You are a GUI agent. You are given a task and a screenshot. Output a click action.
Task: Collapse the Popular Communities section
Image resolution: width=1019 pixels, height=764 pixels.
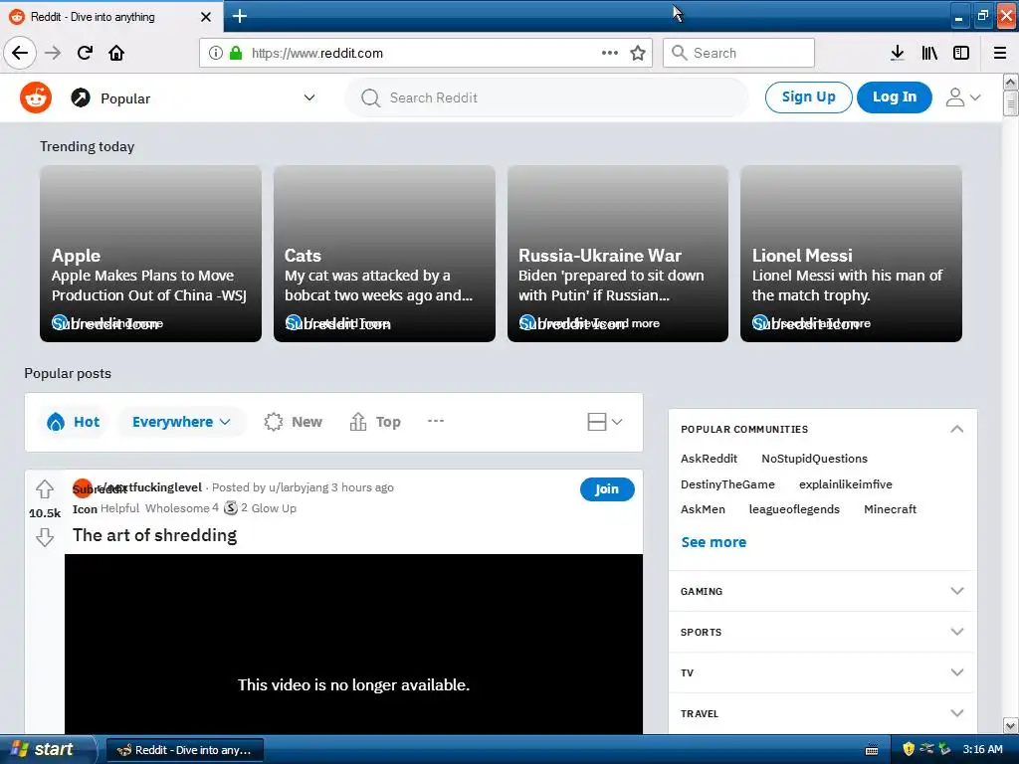click(956, 429)
